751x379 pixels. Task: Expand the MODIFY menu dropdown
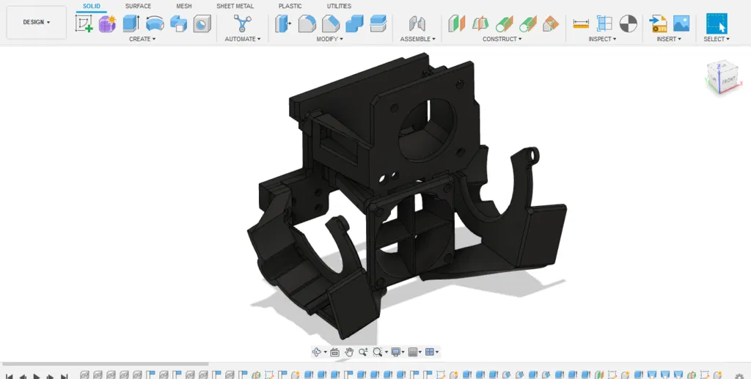329,39
